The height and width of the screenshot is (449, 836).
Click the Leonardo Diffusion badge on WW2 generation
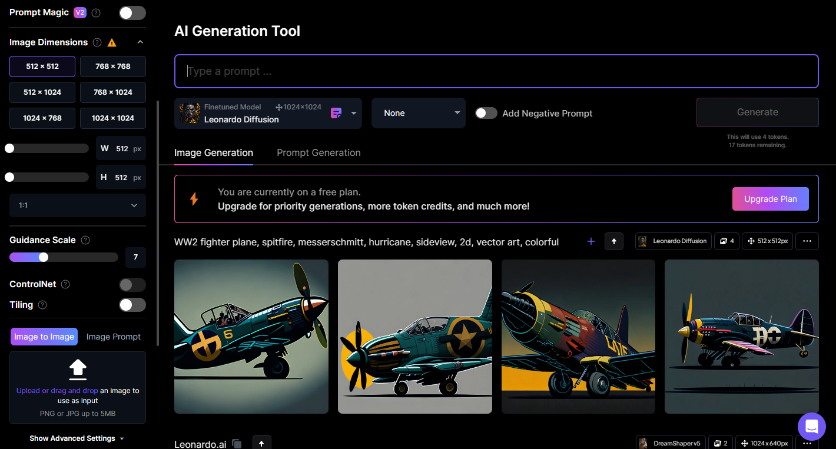click(673, 241)
